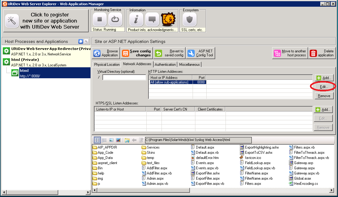The height and width of the screenshot is (197, 338).
Task: Add a new HTTP listen address
Action: point(324,78)
